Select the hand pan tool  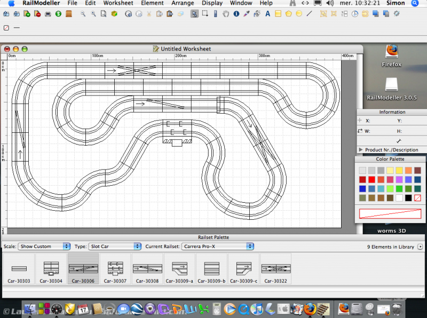point(226,14)
